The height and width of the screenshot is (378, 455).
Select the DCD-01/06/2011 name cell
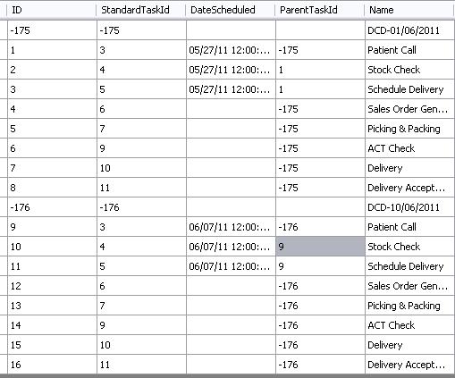coord(409,30)
